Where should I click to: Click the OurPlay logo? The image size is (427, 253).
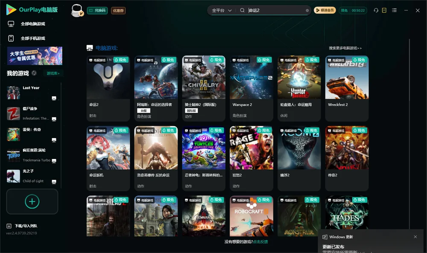pos(32,10)
